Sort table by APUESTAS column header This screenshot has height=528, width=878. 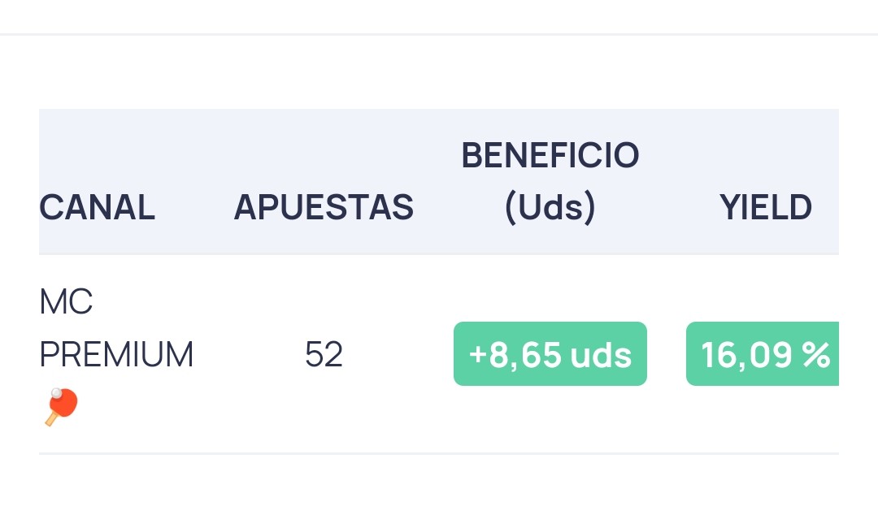click(324, 207)
